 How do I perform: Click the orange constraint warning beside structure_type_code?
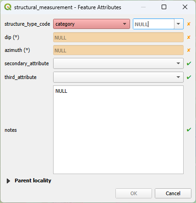(189, 24)
